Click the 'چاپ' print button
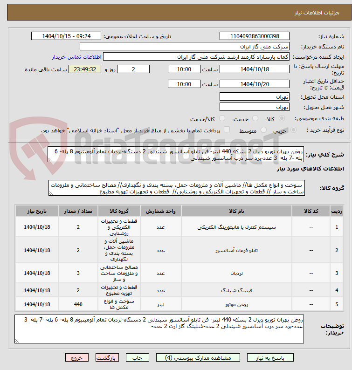352x370 pixels. [x=138, y=358]
